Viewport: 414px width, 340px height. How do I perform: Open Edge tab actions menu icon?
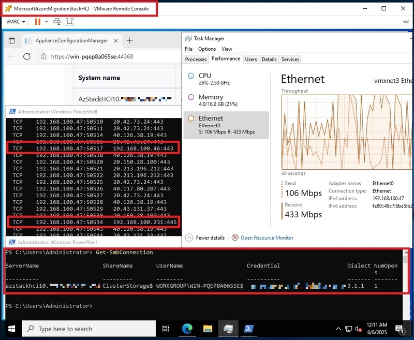pyautogui.click(x=11, y=41)
